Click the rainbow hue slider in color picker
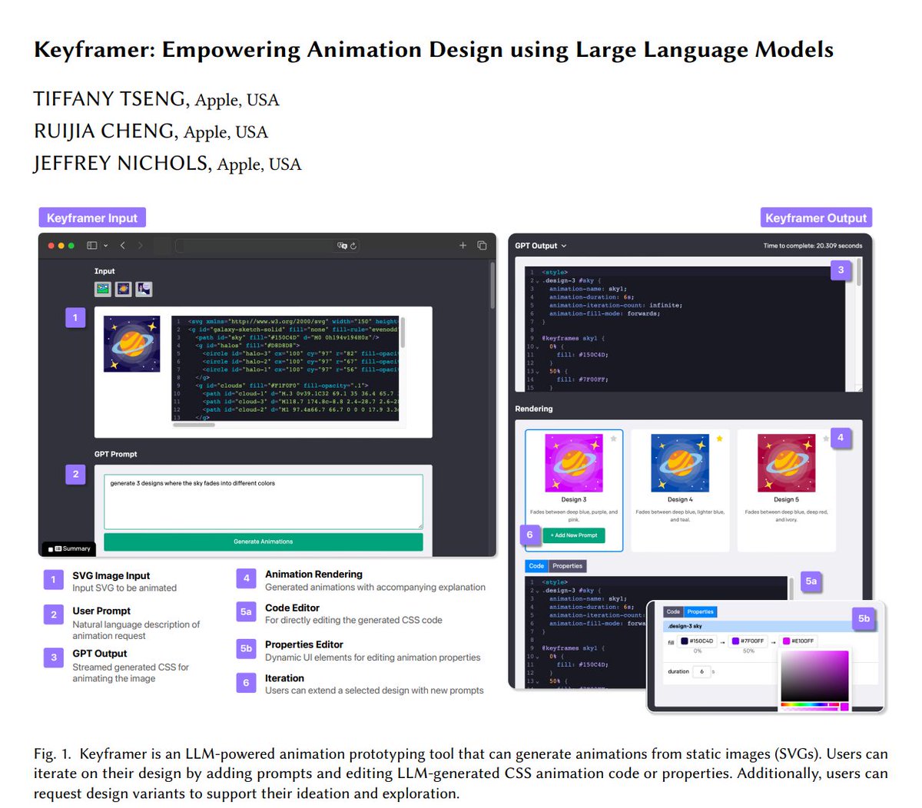The width and height of the screenshot is (922, 808). pos(809,704)
